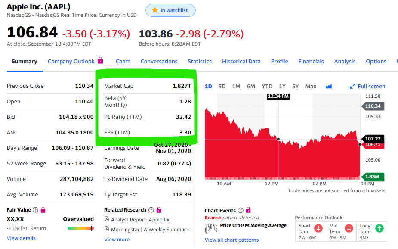Viewport: 398px width, 249px height.
Task: Open the Options tab
Action: [376, 62]
